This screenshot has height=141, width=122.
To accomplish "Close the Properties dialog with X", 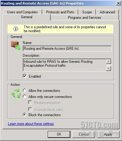I will click(118, 3).
